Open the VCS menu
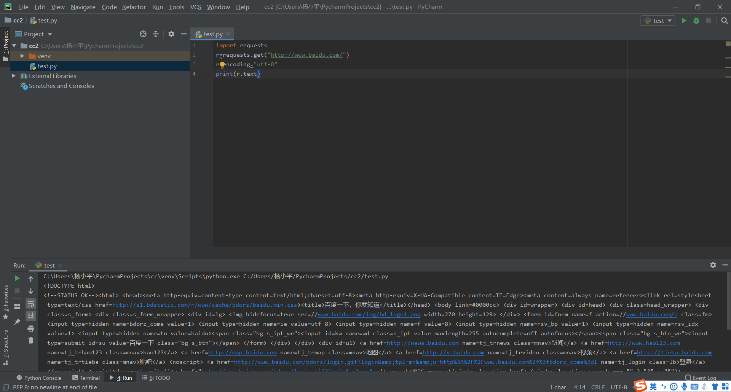 tap(196, 7)
